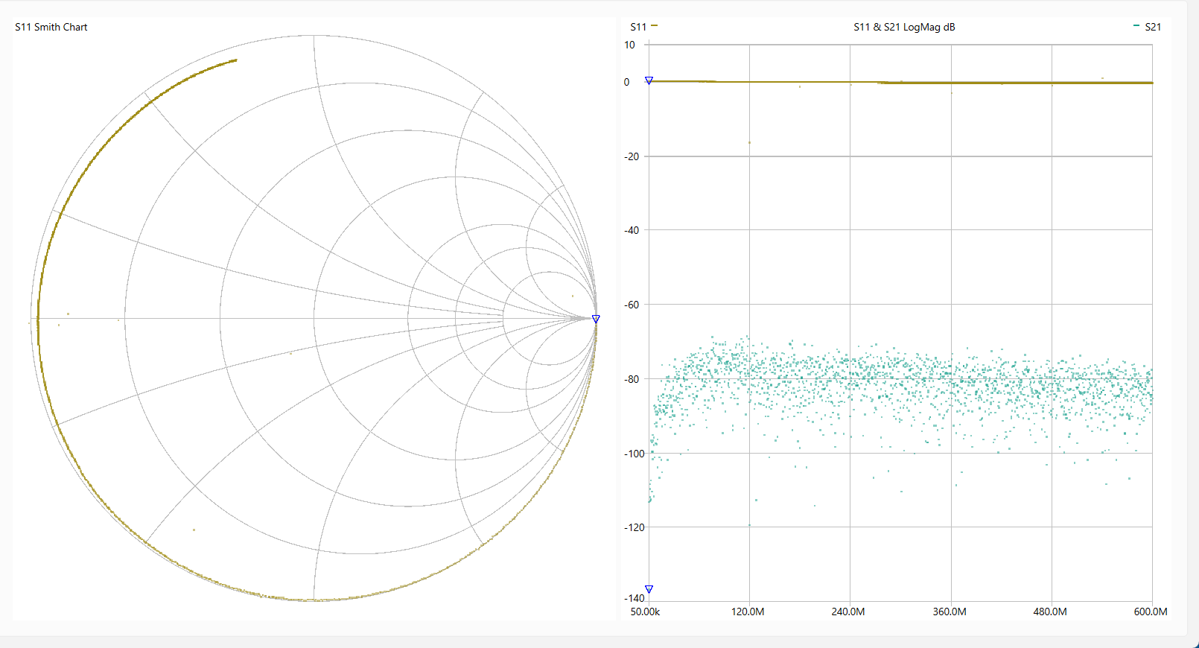Click the 600.0M stop frequency label
This screenshot has width=1199, height=648.
pos(1151,612)
